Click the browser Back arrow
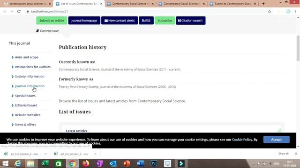The width and height of the screenshot is (300, 168). [x=5, y=11]
